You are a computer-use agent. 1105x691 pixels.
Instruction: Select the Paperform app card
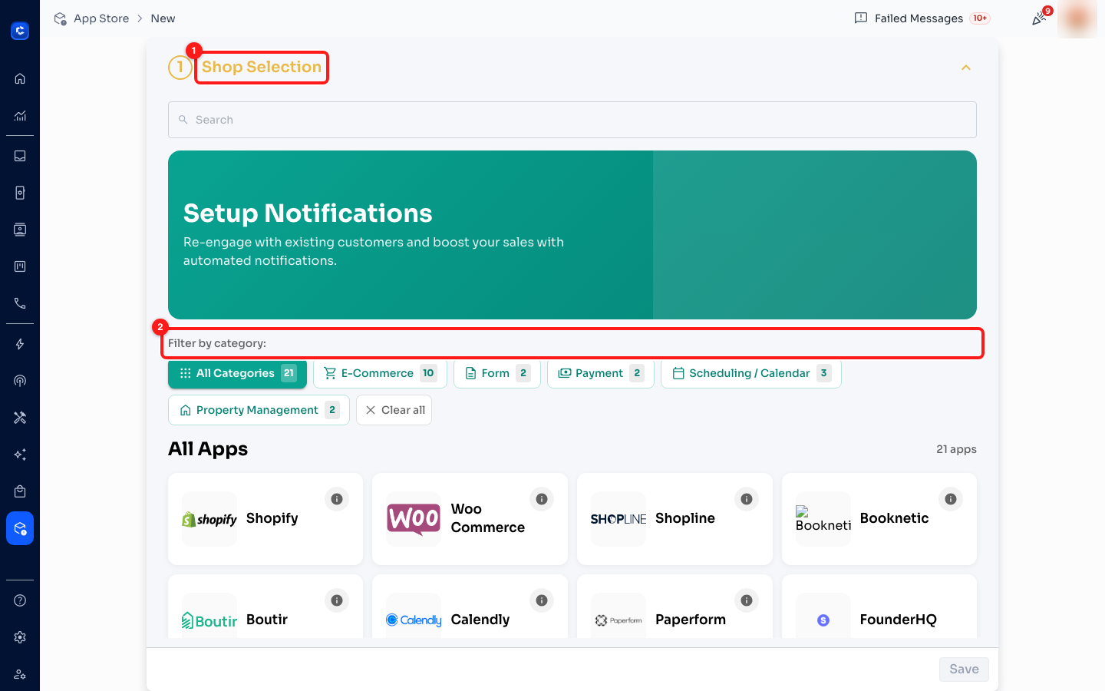tap(675, 607)
